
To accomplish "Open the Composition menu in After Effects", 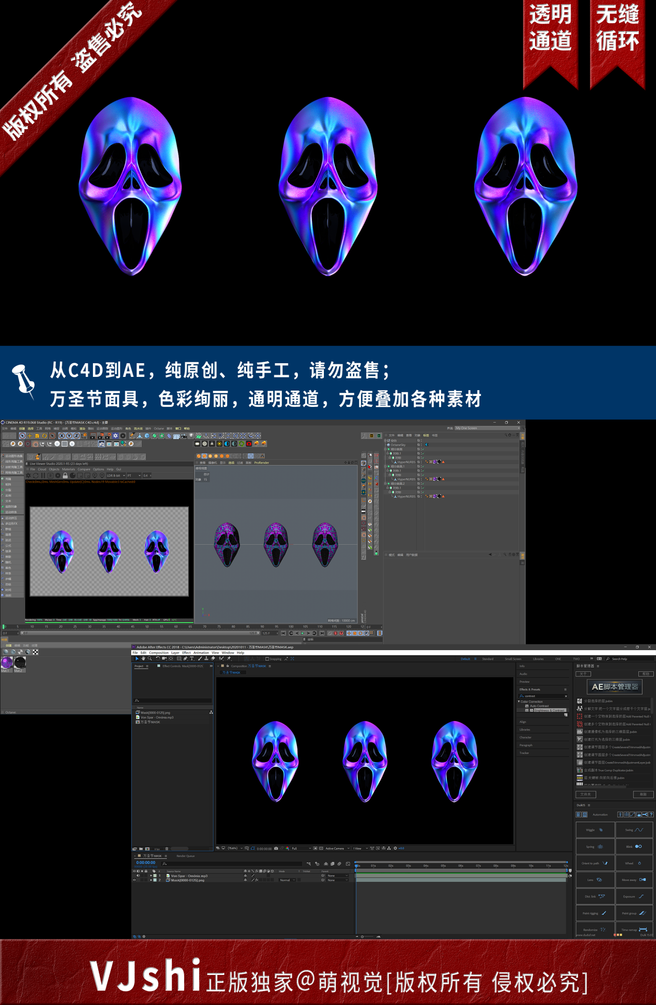I will point(159,653).
